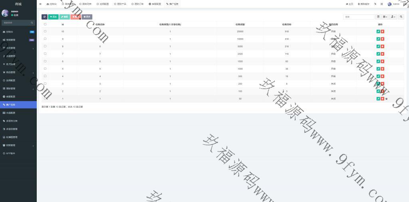Toggle the table card view icon

coord(378,17)
